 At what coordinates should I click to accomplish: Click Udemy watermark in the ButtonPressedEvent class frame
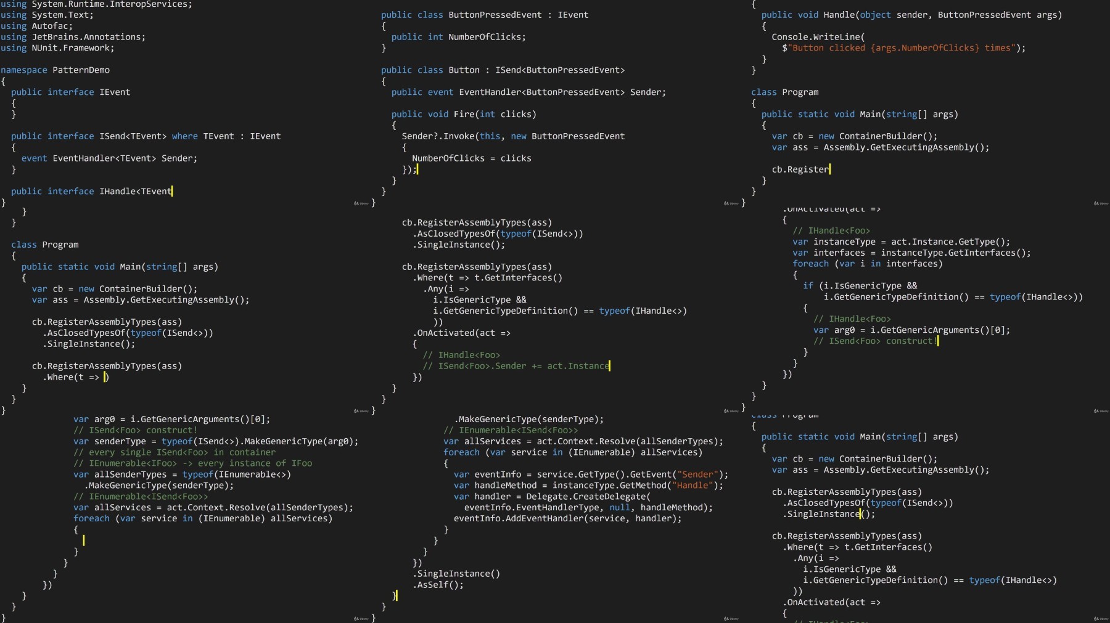pos(731,203)
